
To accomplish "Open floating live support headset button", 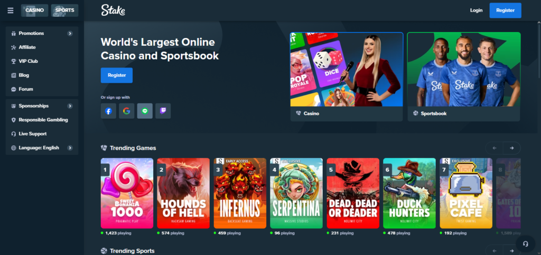I will 525,243.
